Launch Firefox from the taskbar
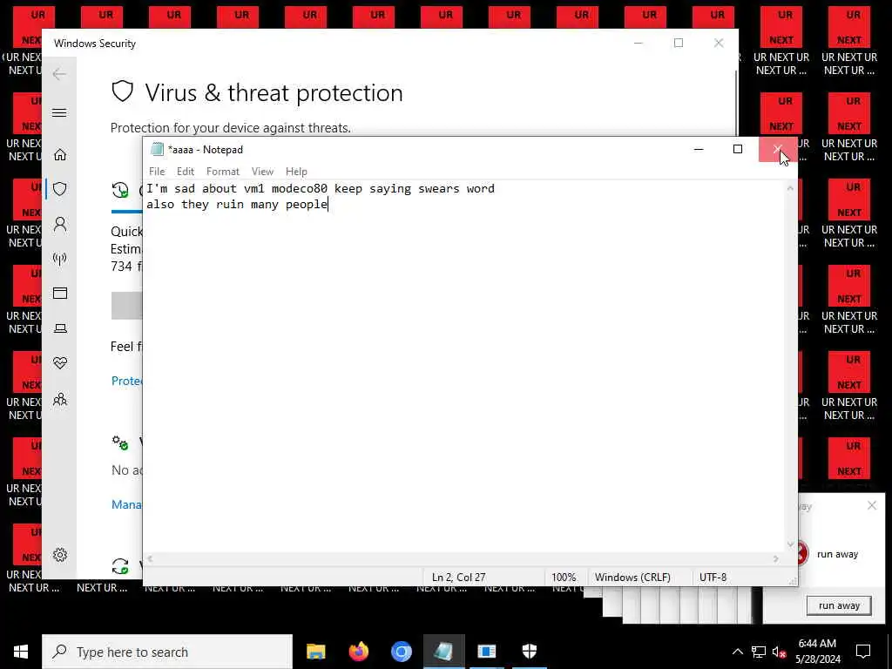 [x=358, y=652]
